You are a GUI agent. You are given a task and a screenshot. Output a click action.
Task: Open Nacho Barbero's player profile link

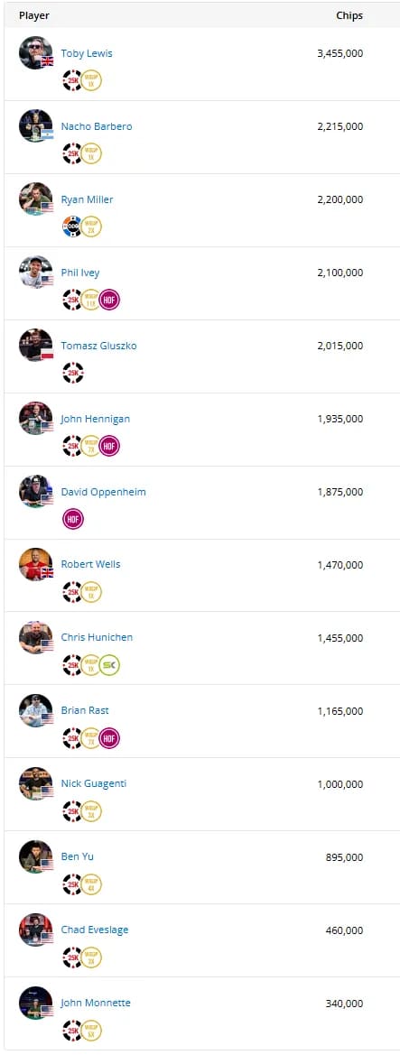pyautogui.click(x=97, y=126)
